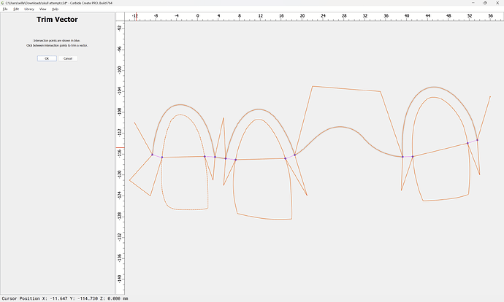This screenshot has width=504, height=302.
Task: Click the rightmost intersection point on canvas
Action: pyautogui.click(x=477, y=140)
